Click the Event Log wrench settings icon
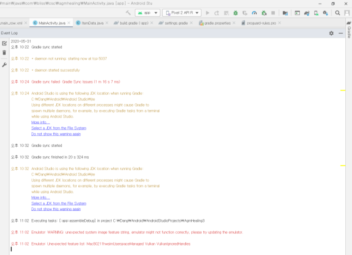This screenshot has height=255, width=352. [4, 65]
